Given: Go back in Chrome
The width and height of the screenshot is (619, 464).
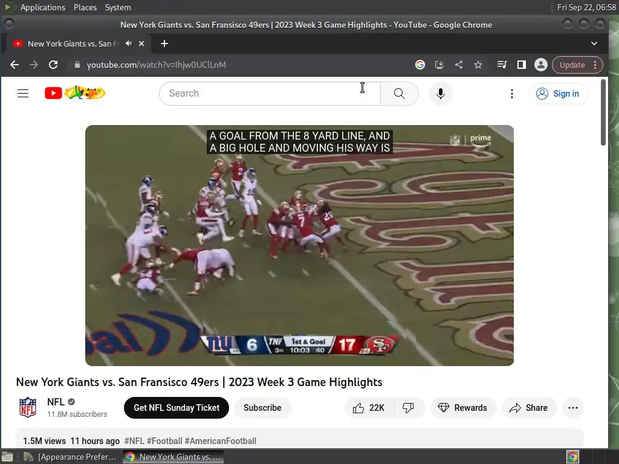Looking at the screenshot, I should tap(15, 65).
